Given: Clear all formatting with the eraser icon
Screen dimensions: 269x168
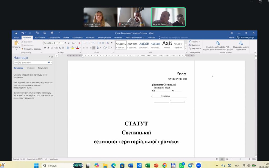Looking at the screenshot, I should (79, 43).
